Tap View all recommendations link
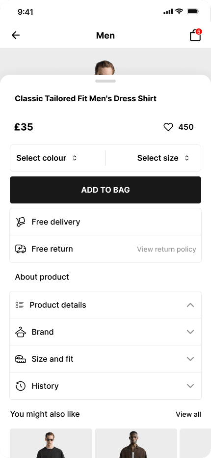 (x=188, y=414)
